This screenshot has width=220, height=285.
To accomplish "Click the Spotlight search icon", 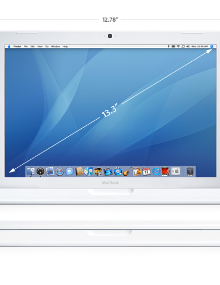I will pyautogui.click(x=212, y=47).
